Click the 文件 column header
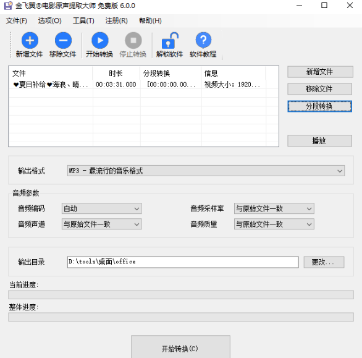 pyautogui.click(x=51, y=73)
